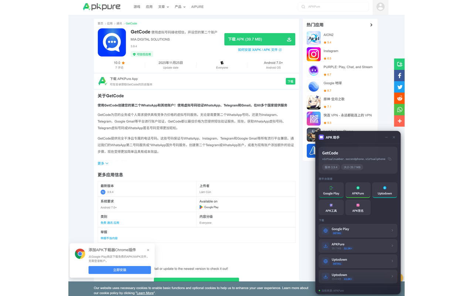This screenshot has width=473, height=296.
Task: Open Google Play DETAIL download row
Action: 358,231
